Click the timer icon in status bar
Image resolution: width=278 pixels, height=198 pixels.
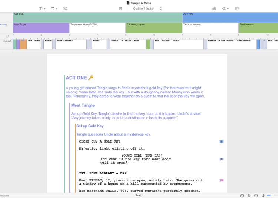[x=242, y=195]
